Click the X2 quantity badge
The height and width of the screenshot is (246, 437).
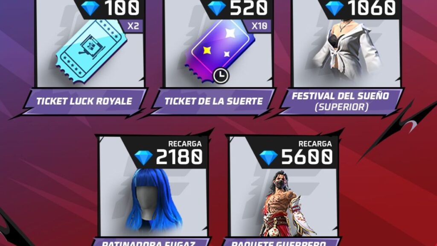pyautogui.click(x=133, y=26)
